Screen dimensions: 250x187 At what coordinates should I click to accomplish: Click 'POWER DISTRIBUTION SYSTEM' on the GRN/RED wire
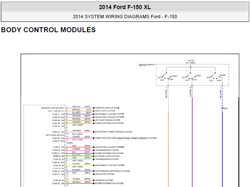point(109,123)
